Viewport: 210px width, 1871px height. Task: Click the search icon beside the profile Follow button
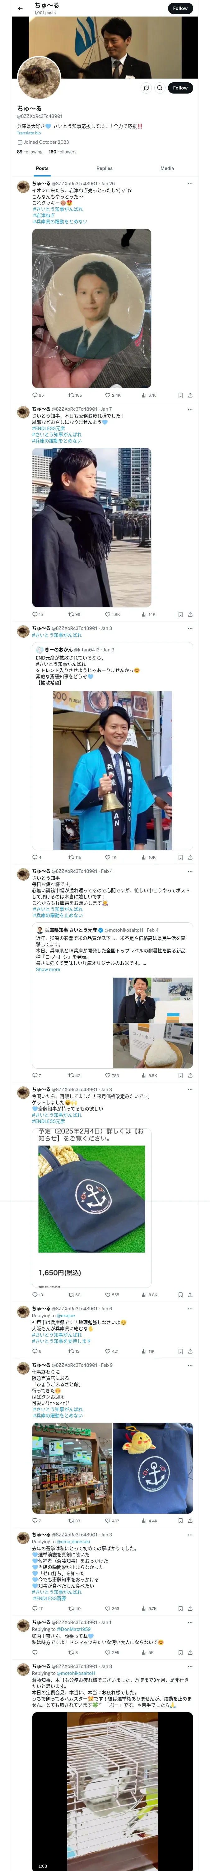160,88
